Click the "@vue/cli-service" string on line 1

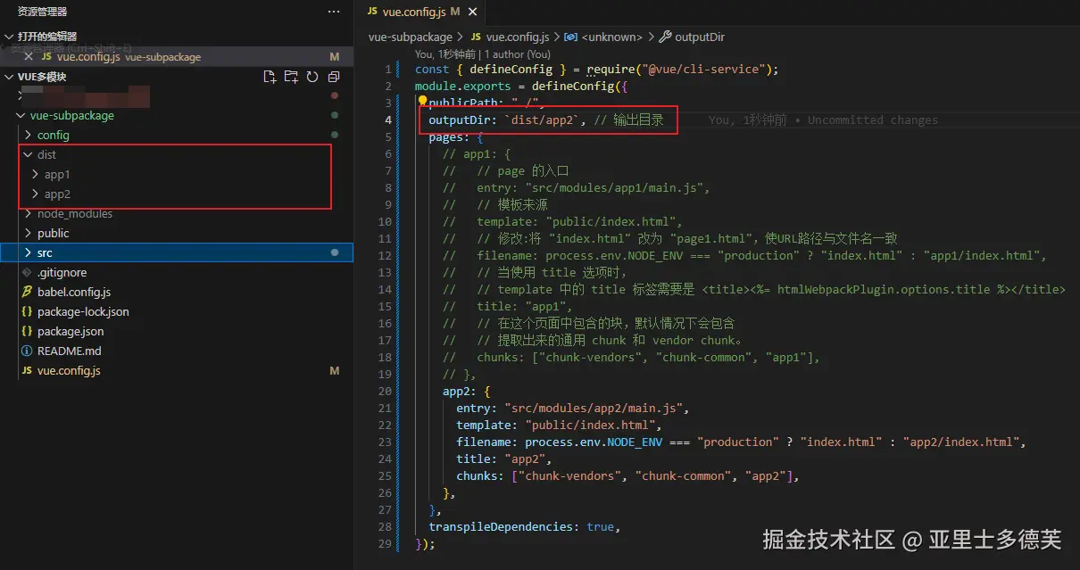[x=703, y=69]
